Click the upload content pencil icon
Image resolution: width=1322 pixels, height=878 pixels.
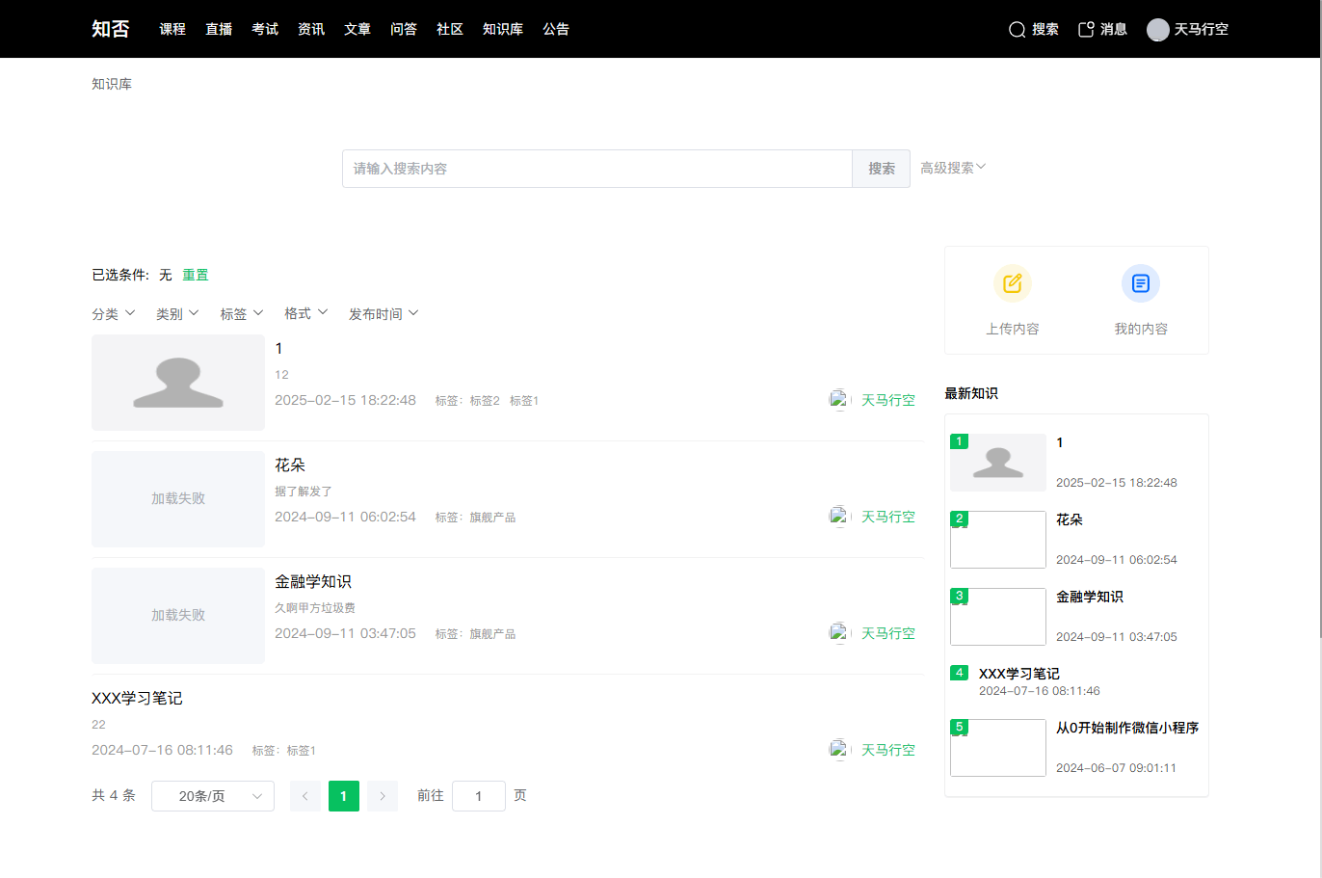coord(1012,283)
